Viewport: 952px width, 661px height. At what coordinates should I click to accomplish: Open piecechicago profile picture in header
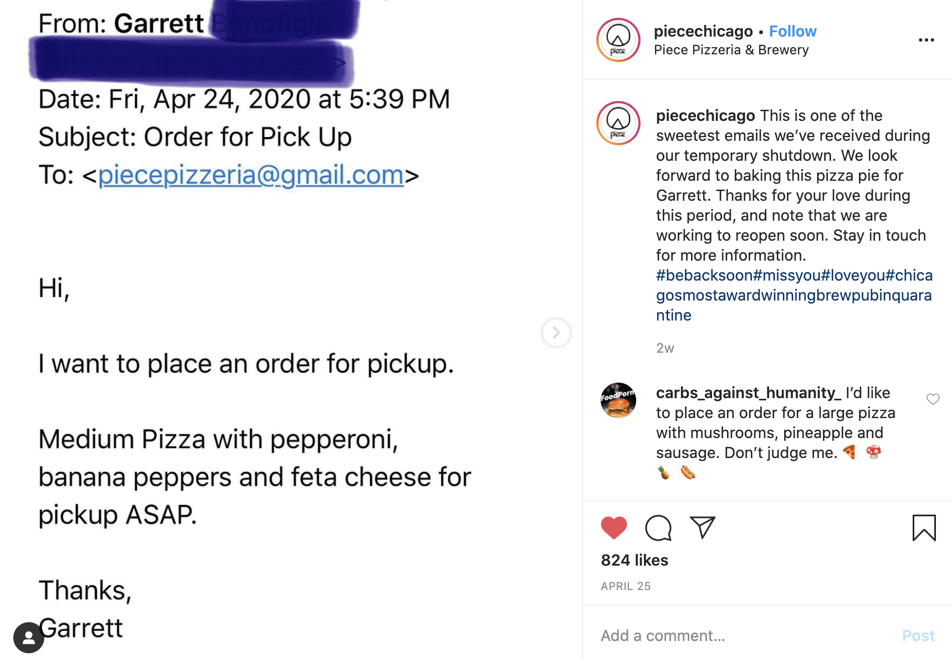[x=618, y=40]
